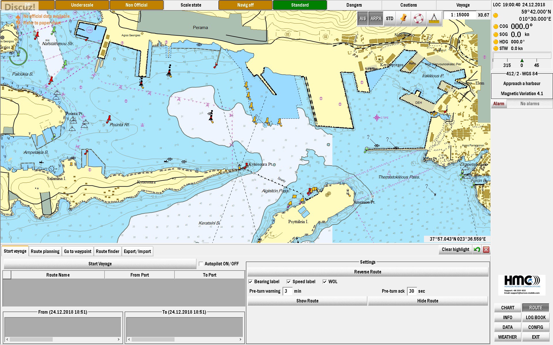Viewport: 553px width, 345px height.
Task: Open the WEATHER menu
Action: (x=507, y=337)
